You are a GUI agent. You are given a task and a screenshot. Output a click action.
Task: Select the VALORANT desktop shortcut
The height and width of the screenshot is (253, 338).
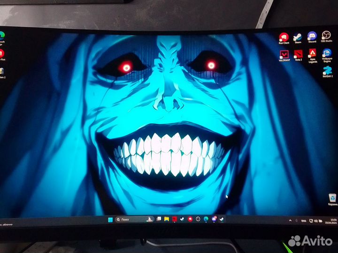[284, 56]
